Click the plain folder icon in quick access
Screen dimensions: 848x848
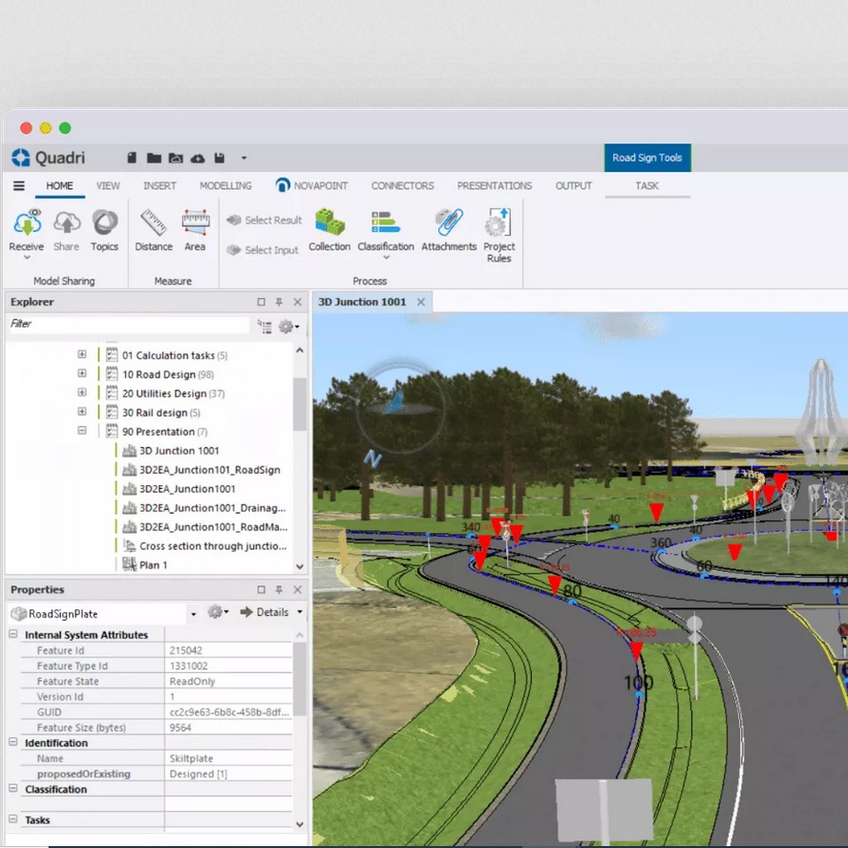tap(154, 158)
